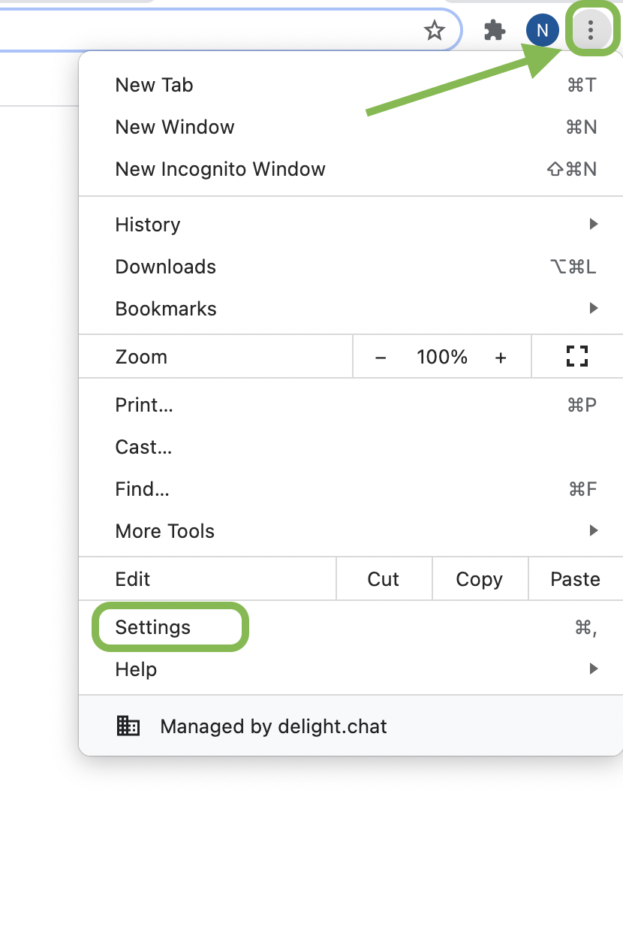Bookmark this page with star icon
This screenshot has height=945, width=623.
pos(435,30)
